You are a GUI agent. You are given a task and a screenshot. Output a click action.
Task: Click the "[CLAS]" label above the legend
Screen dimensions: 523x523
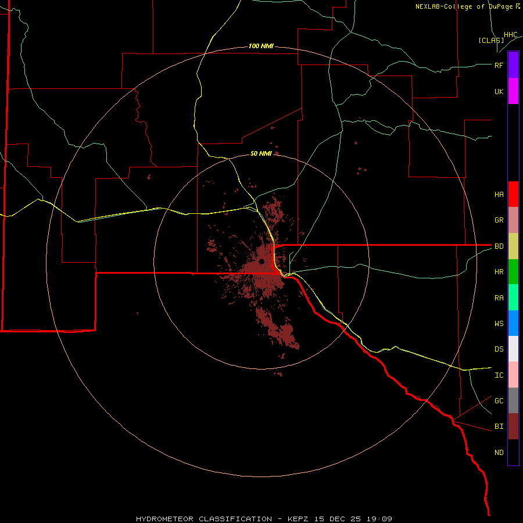pyautogui.click(x=491, y=40)
